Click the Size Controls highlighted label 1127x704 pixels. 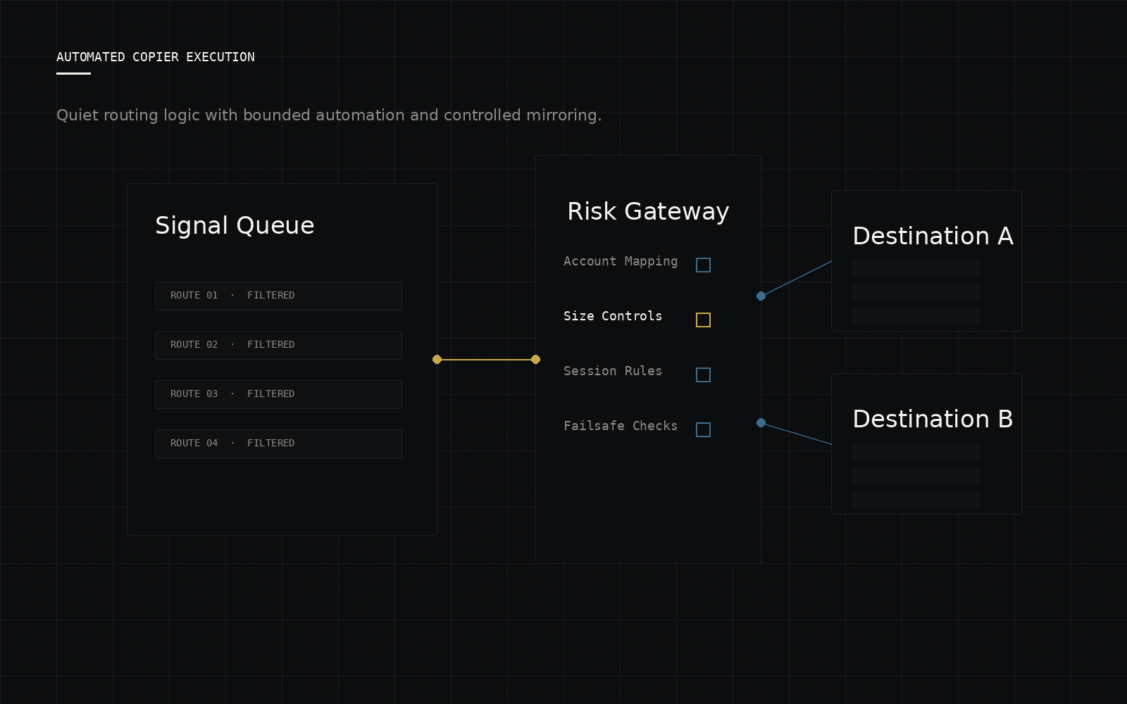612,316
